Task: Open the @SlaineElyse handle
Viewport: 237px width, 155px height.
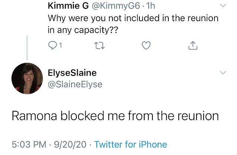Action: [x=75, y=84]
